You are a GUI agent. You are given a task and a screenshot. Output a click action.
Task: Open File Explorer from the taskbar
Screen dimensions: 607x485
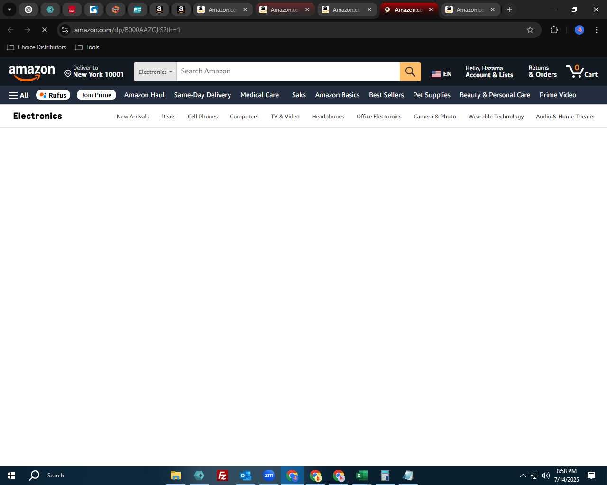pos(176,476)
